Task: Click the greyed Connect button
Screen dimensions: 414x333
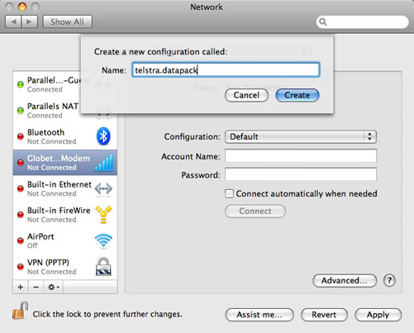Action: 255,211
